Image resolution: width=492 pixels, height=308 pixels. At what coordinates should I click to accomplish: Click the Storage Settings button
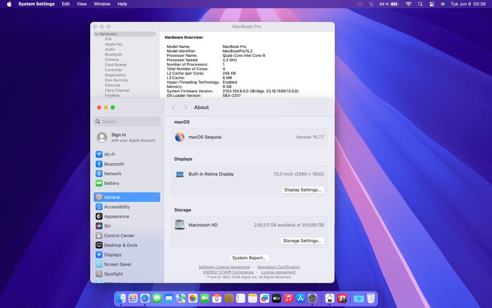[x=302, y=241]
